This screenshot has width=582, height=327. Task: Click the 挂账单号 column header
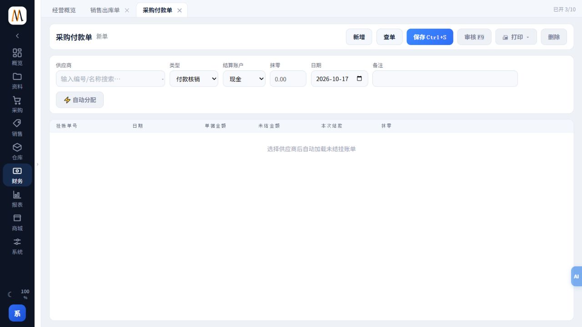click(67, 126)
